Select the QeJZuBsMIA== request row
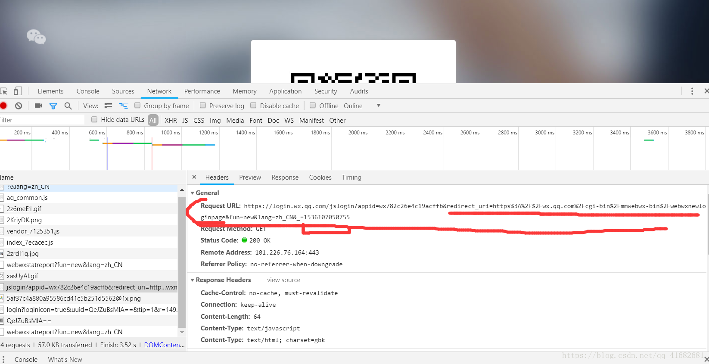709x364 pixels. click(89, 321)
